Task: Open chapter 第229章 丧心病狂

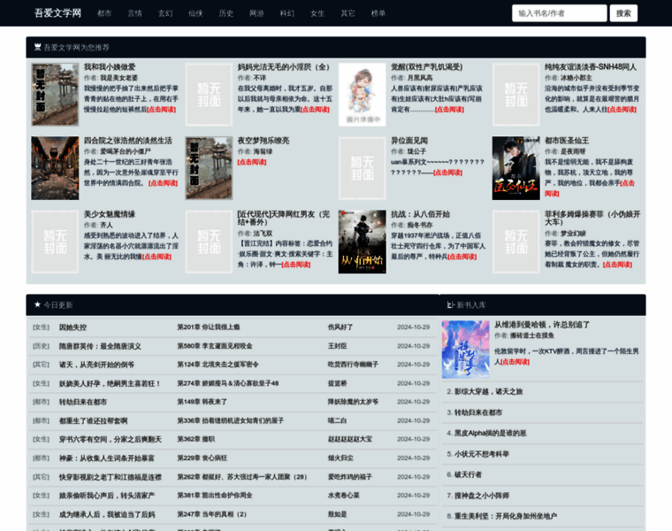Action: click(202, 458)
